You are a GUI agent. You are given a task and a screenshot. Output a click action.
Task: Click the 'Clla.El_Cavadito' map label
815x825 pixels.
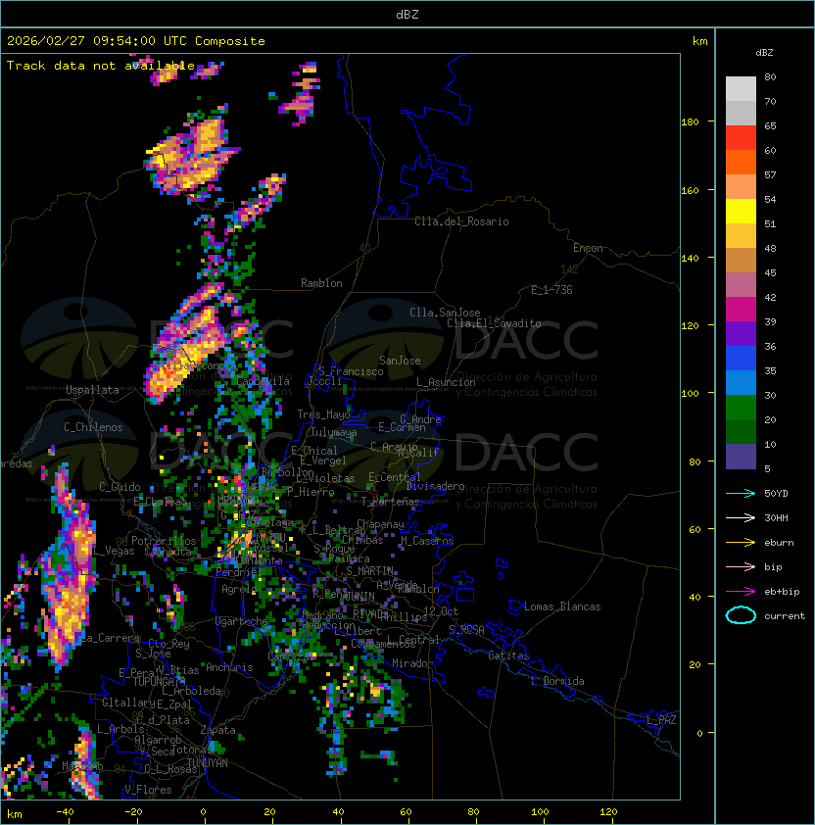(x=494, y=323)
